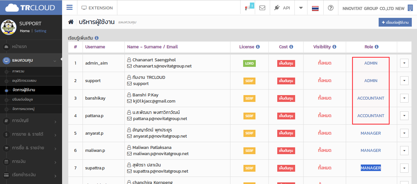Expand การขาย & รายได้ sidebar section

pos(31,134)
